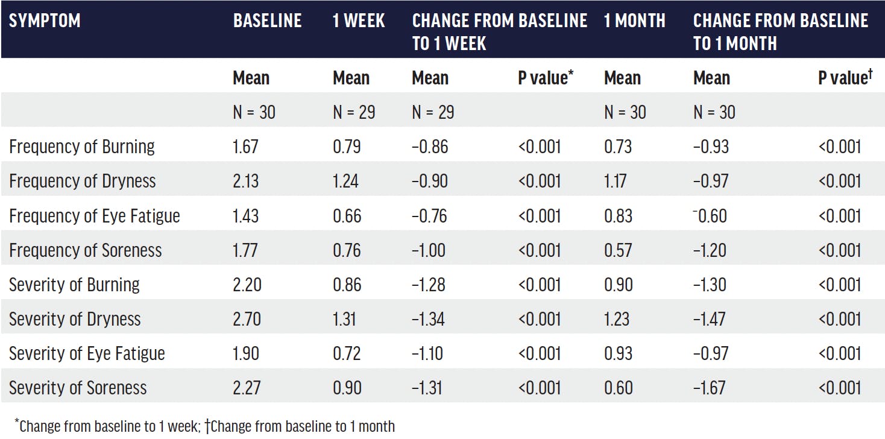The image size is (885, 439).
Task: Click the Frequency of Burning row label
Action: [x=82, y=147]
